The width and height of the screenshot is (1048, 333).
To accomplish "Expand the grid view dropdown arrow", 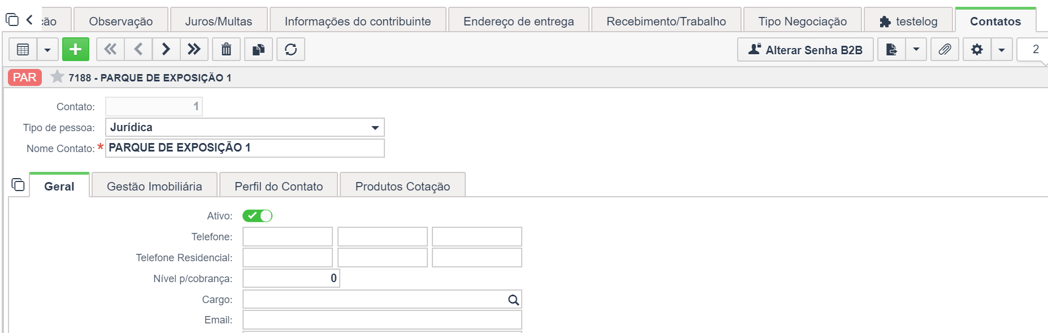I will 47,50.
